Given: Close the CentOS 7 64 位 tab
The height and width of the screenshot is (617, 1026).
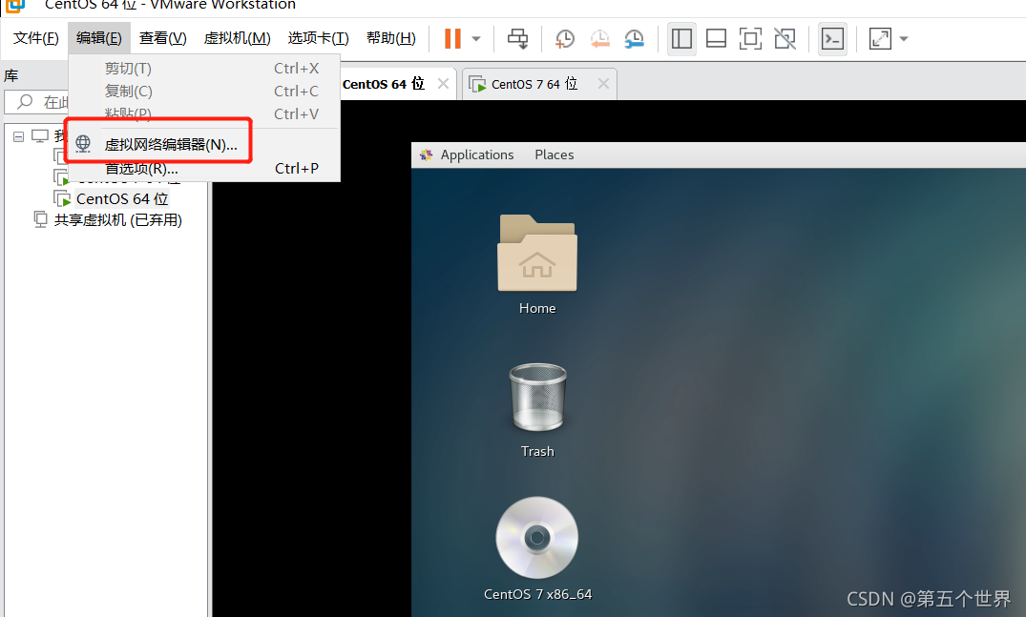Looking at the screenshot, I should click(603, 84).
